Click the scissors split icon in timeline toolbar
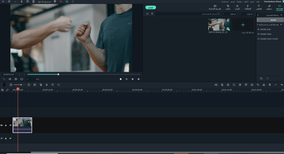This screenshot has width=284, height=154. click(x=264, y=85)
